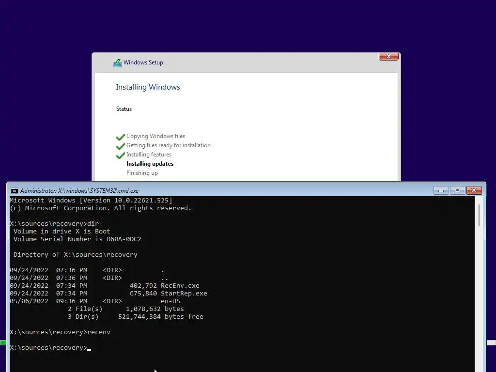Click the blinking cursor at the last prompt
Screen dimensions: 496x372
point(89,350)
